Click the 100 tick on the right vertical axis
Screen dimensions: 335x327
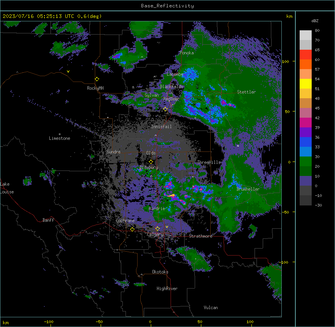(x=285, y=61)
